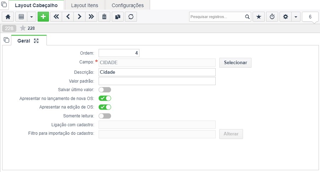The height and width of the screenshot is (172, 320).
Task: Open the grid list view icon
Action: tap(21, 17)
